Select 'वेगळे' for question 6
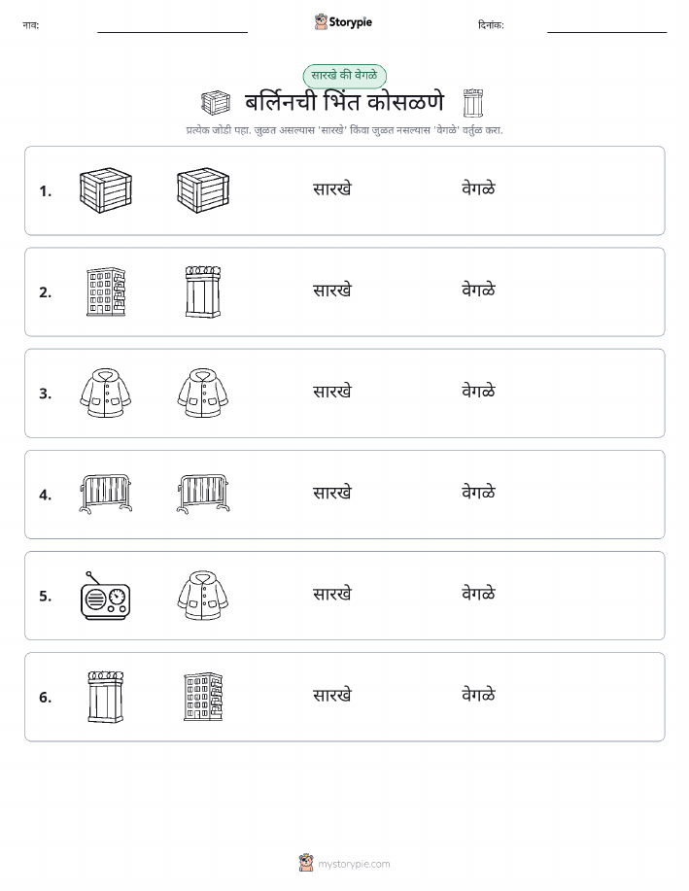689x891 pixels. 478,695
